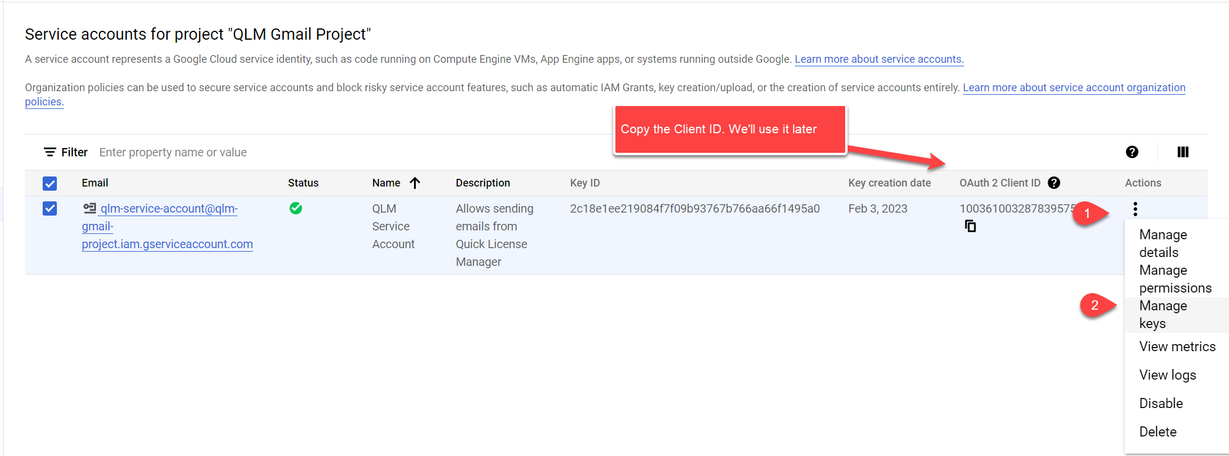Open the three-dot Actions menu for qlm-service-account
This screenshot has height=456, width=1229.
[x=1135, y=209]
